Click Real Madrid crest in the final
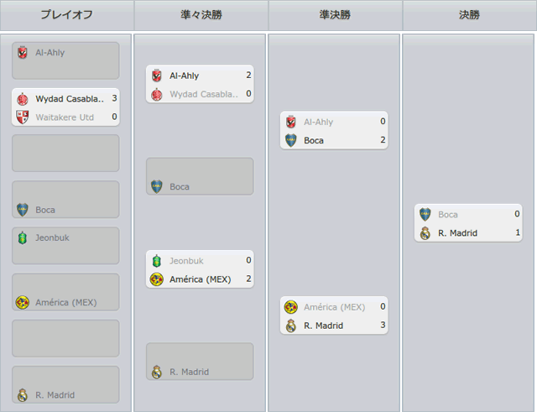This screenshot has width=537, height=412. [425, 233]
